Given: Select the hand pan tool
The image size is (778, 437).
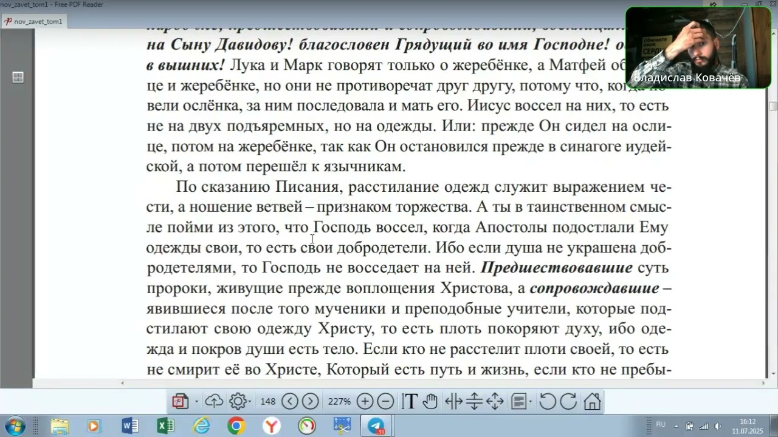Looking at the screenshot, I should click(430, 401).
